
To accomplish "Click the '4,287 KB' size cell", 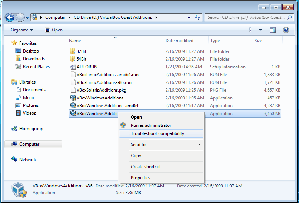I will [272, 106].
